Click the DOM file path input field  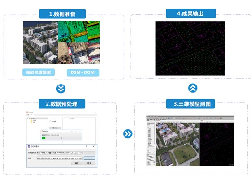click(60, 158)
